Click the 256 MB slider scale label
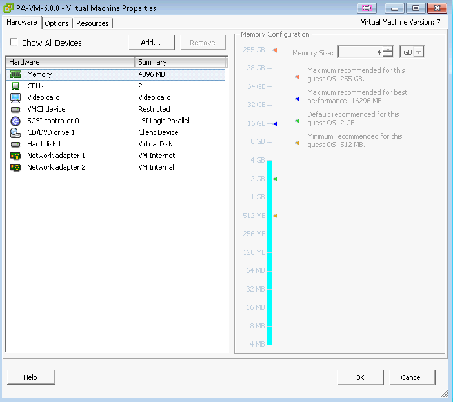The image size is (453, 402). pos(254,234)
